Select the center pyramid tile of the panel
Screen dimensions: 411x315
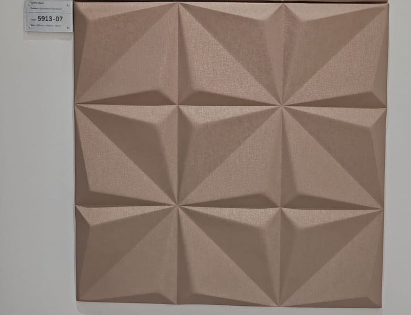[230, 155]
